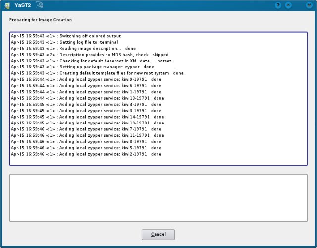Image resolution: width=317 pixels, height=248 pixels.
Task: Select the 'Creating default template files' log entry
Action: (97, 73)
